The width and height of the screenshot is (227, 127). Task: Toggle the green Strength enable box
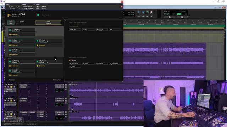179,14
